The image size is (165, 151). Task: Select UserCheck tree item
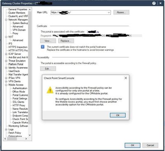(14, 71)
